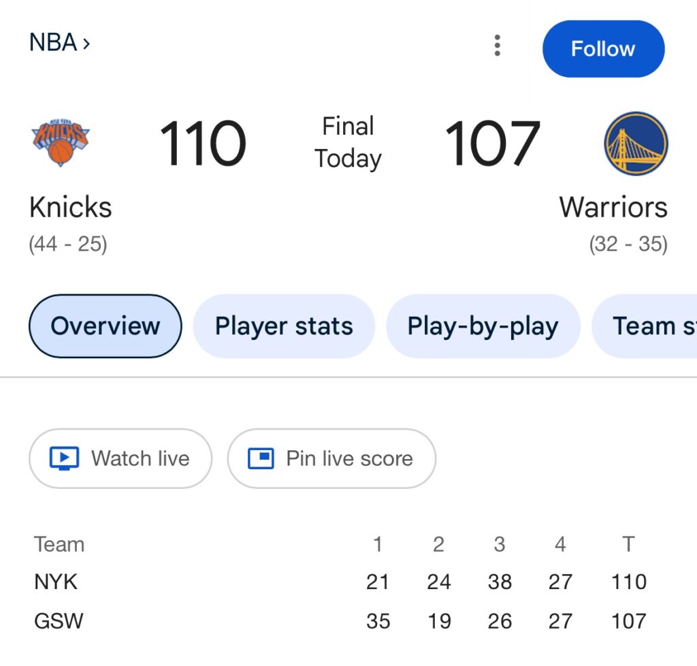Tap the Warriors score of 107
Image resolution: width=697 pixels, height=666 pixels.
pos(492,144)
